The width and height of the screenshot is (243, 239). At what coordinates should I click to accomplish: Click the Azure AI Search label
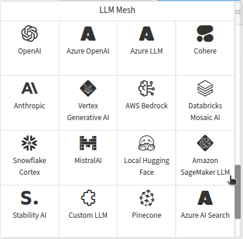coord(205,215)
